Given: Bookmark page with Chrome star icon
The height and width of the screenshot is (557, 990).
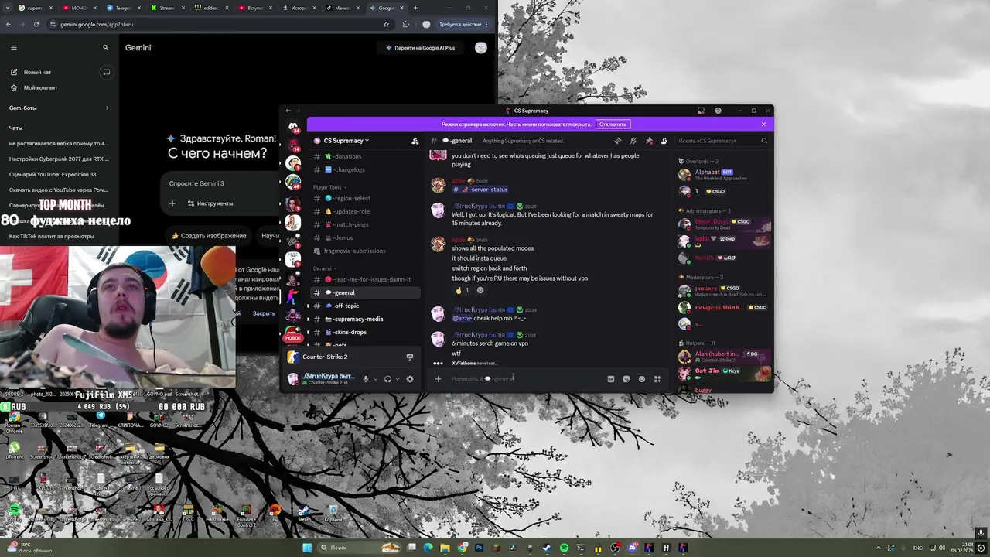Looking at the screenshot, I should [386, 24].
